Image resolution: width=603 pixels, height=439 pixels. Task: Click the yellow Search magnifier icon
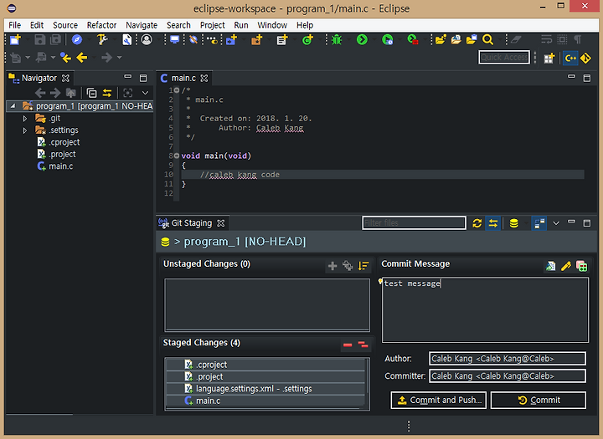click(487, 39)
